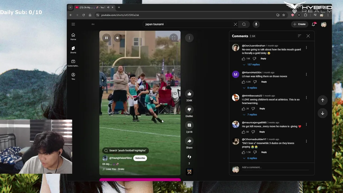
Task: Like the Short with 334K likes
Action: 189,94
